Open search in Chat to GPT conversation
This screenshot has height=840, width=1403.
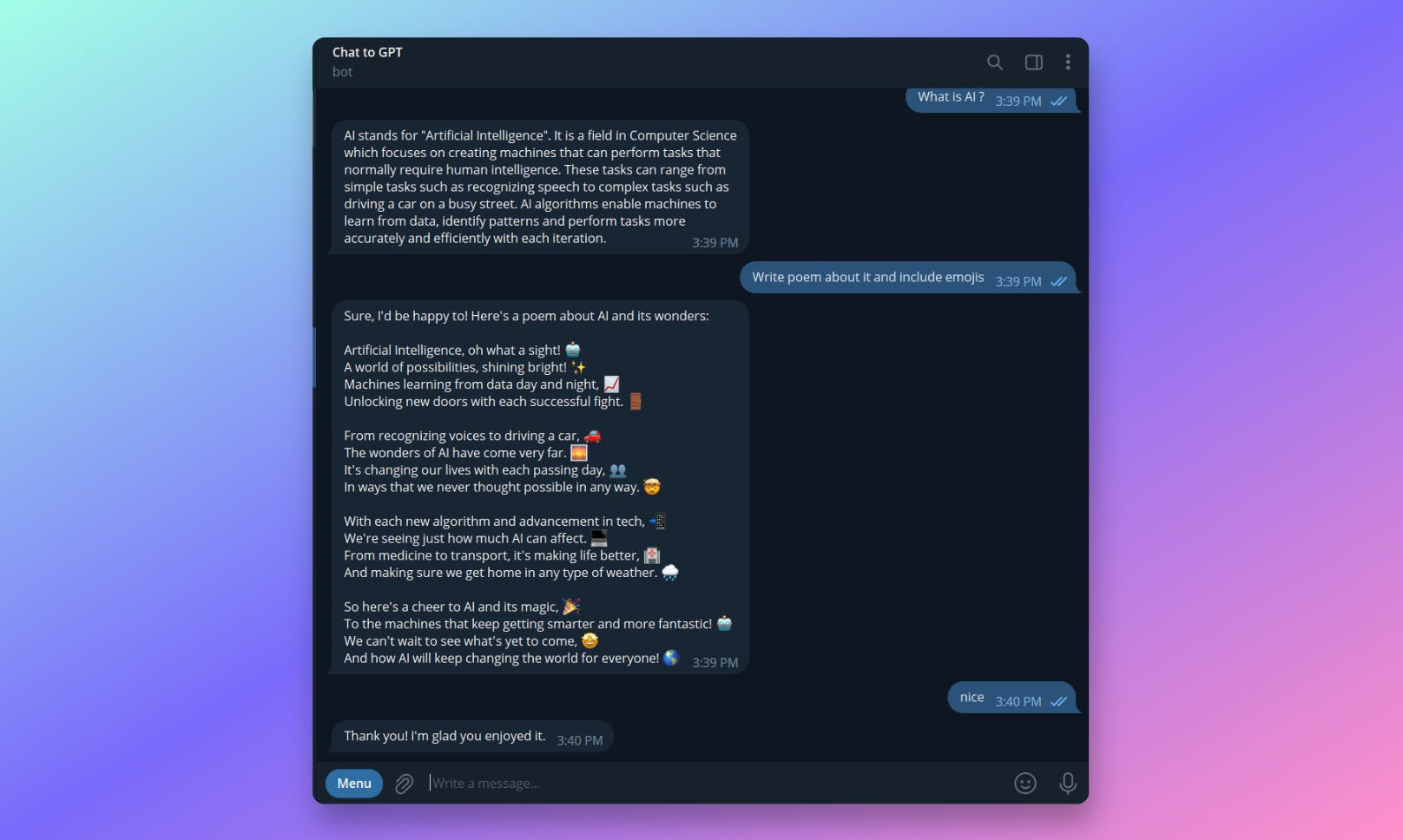coord(995,62)
